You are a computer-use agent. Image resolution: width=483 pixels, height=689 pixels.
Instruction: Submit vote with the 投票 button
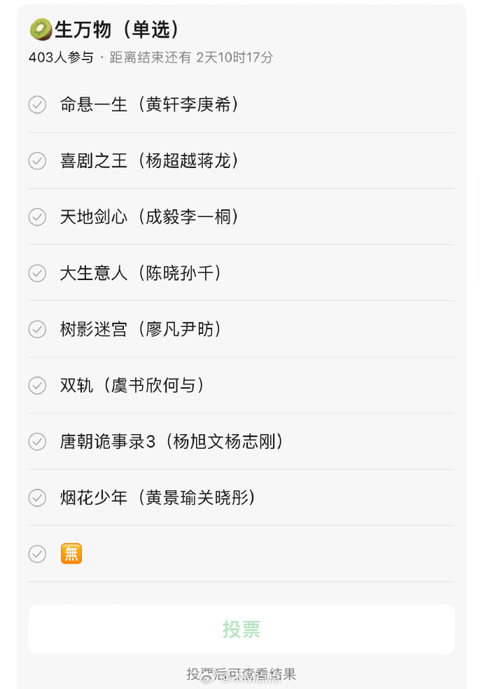tap(241, 629)
